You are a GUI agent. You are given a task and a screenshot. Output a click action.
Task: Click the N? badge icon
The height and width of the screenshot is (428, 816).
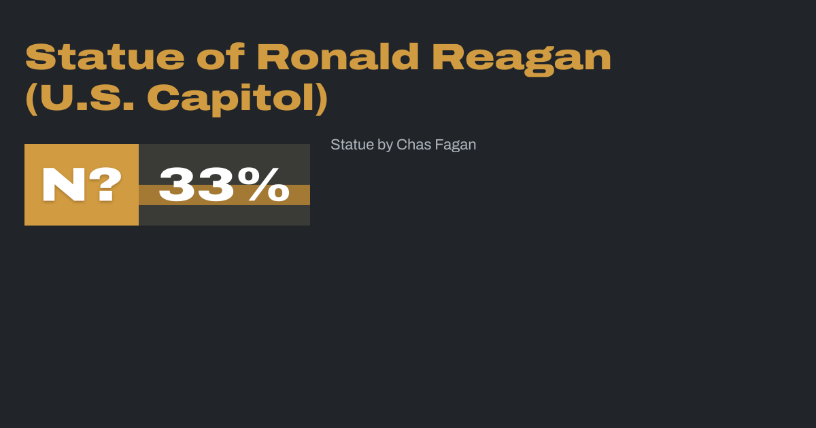tap(82, 185)
